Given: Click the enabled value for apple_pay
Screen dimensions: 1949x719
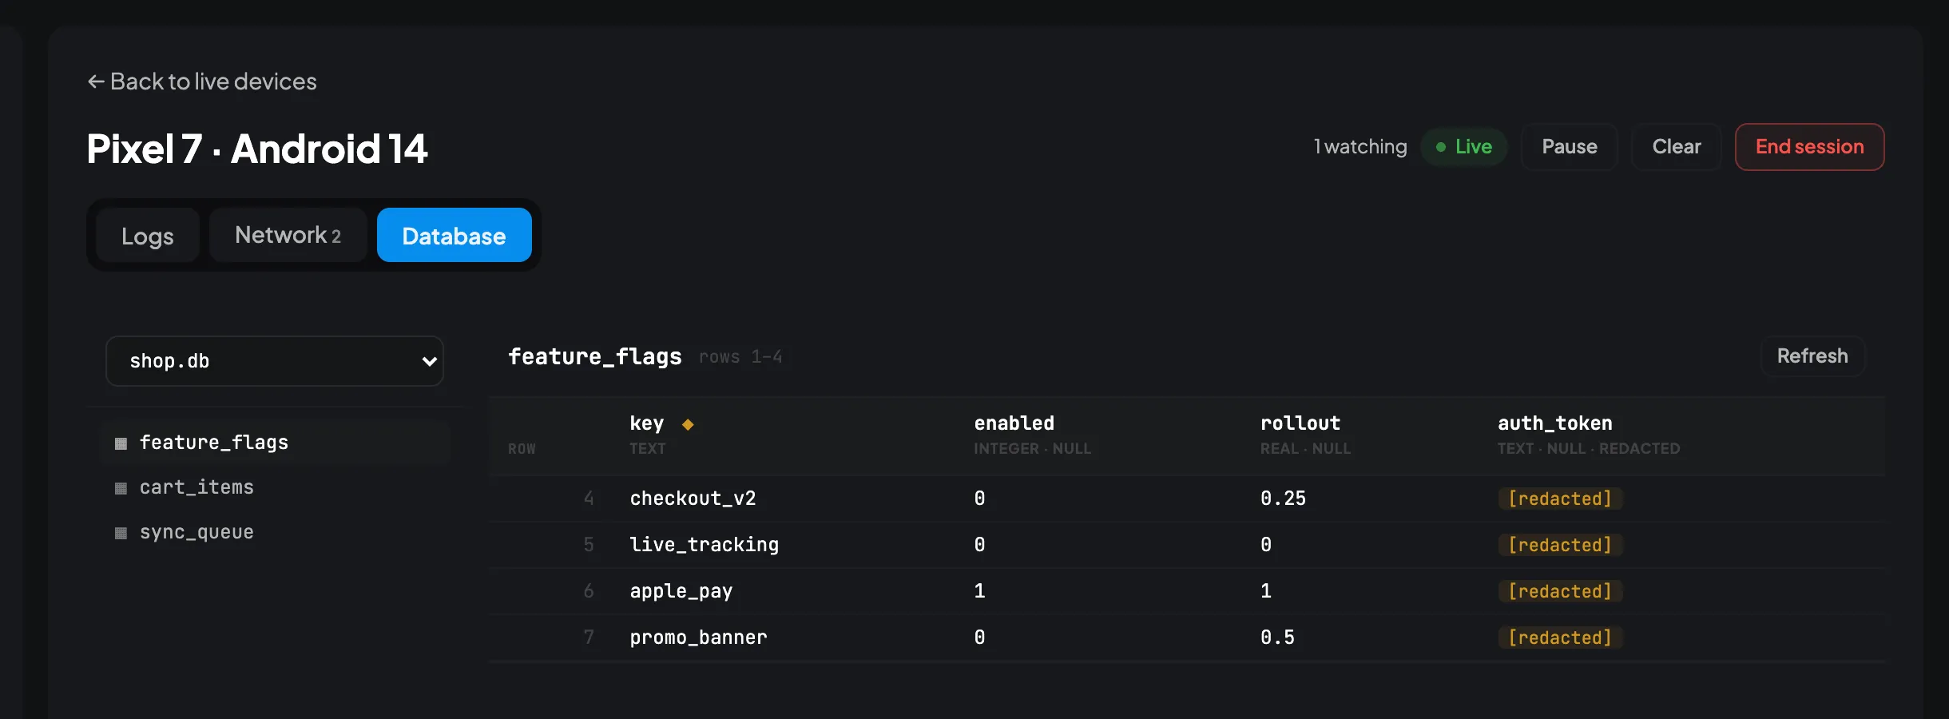Looking at the screenshot, I should [980, 591].
